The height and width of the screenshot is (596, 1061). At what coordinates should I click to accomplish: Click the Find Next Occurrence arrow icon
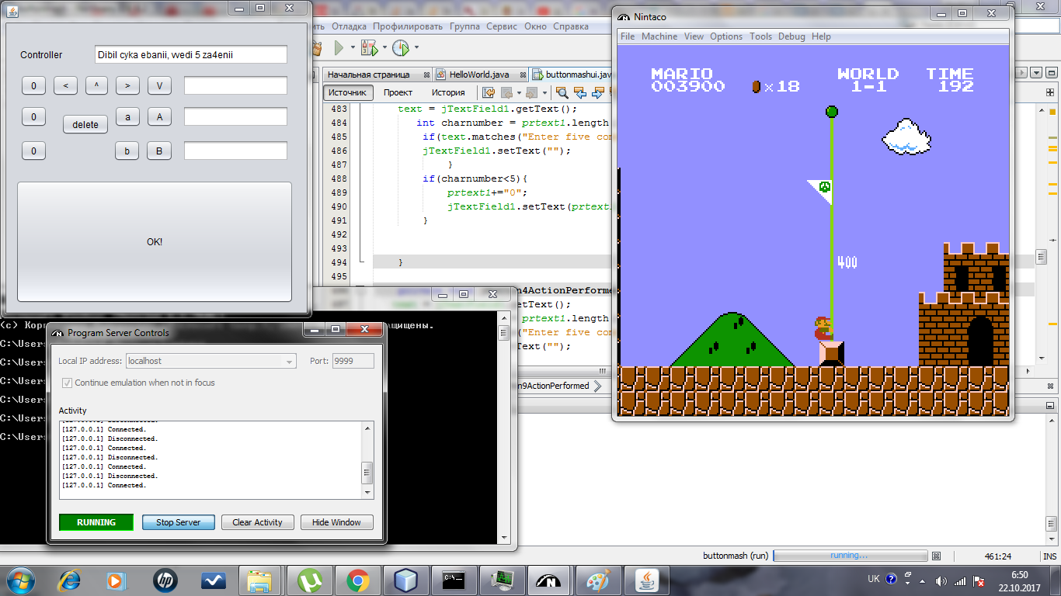click(x=598, y=93)
